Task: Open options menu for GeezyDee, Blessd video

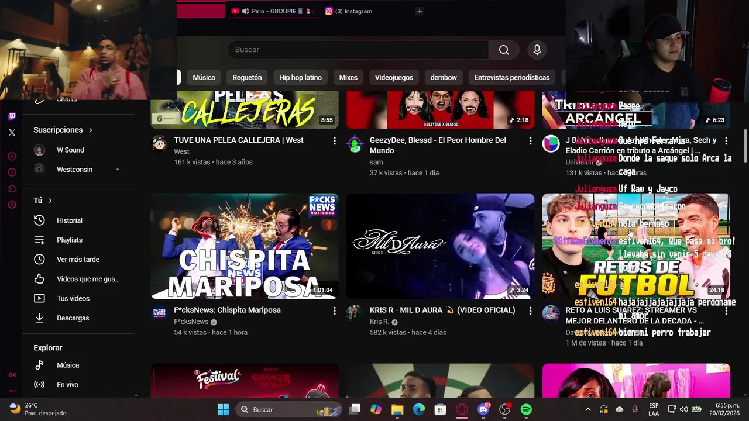Action: tap(530, 141)
